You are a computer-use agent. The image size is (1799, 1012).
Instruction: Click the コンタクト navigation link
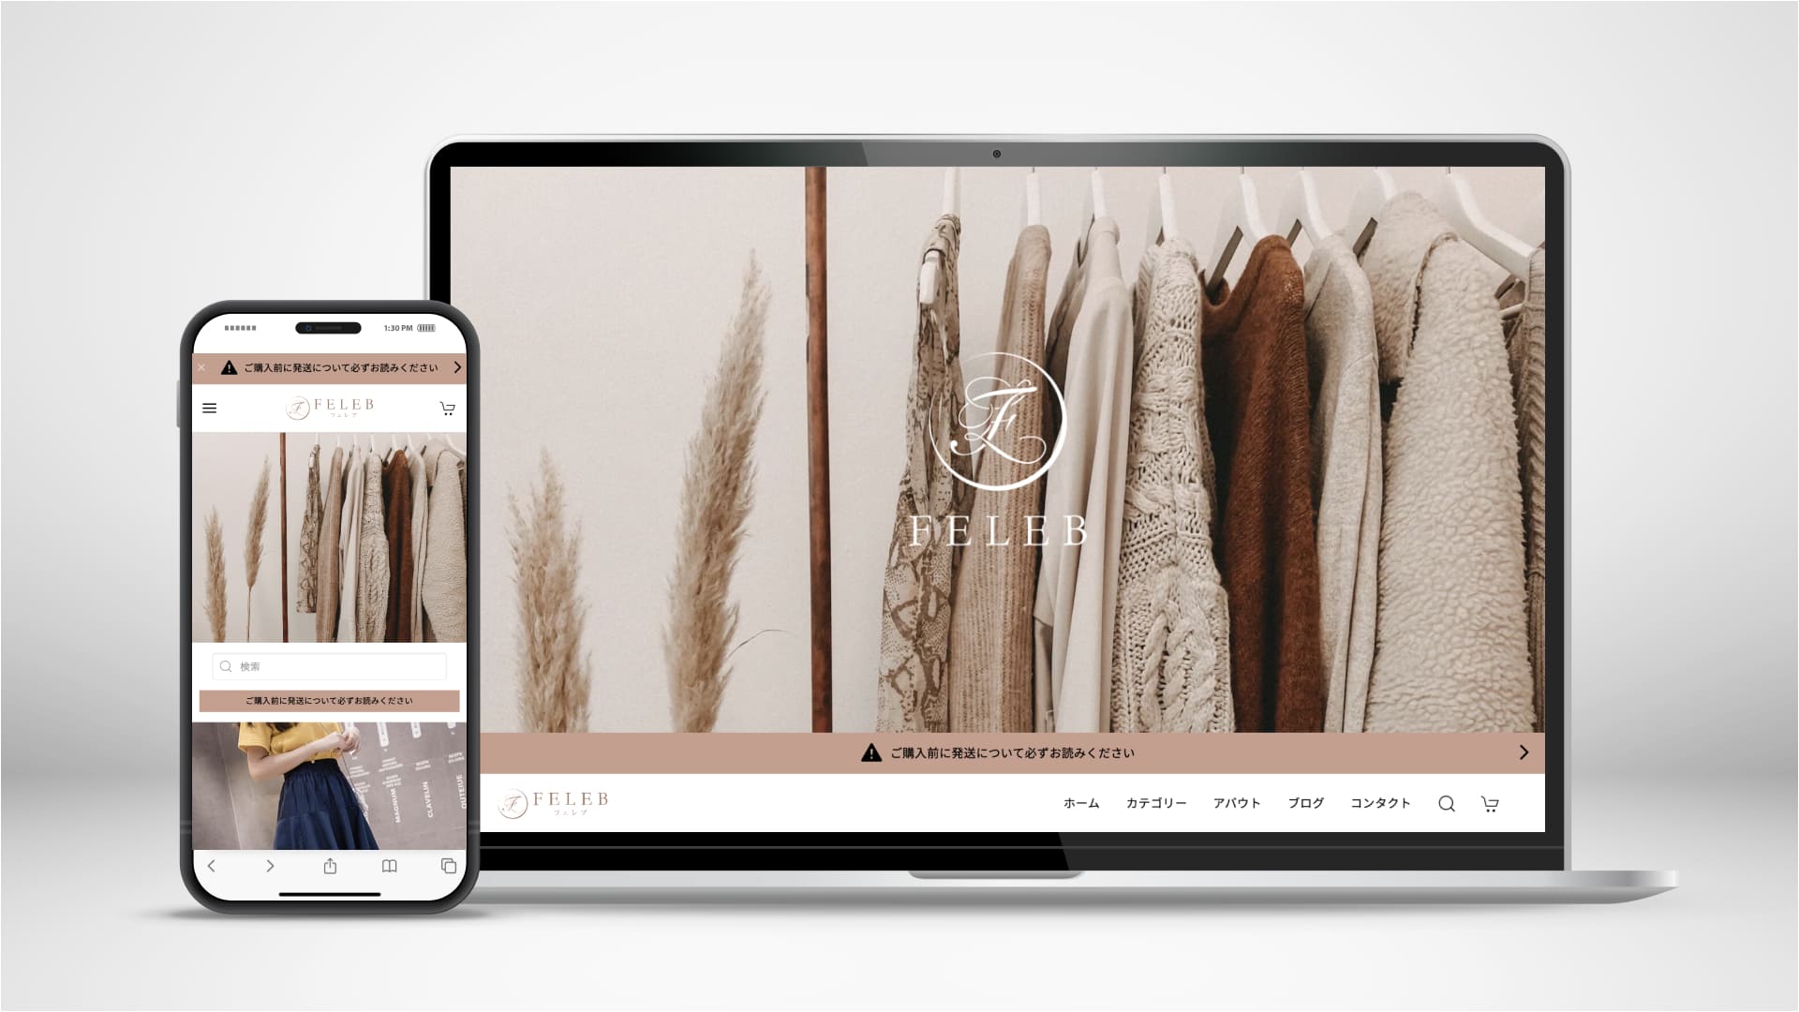tap(1380, 803)
